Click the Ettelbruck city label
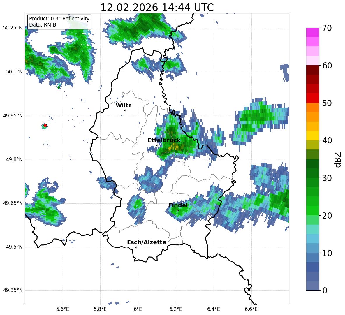The width and height of the screenshot is (345, 315). click(164, 140)
